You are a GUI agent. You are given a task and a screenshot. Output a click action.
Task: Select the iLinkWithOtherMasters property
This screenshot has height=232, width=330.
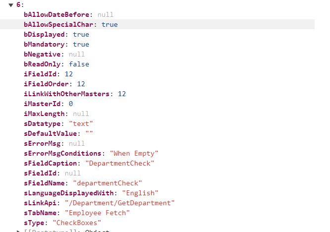[68, 94]
